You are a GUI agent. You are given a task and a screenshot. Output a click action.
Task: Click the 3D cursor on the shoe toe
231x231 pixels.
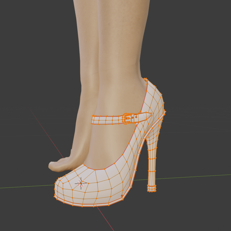[81, 183]
